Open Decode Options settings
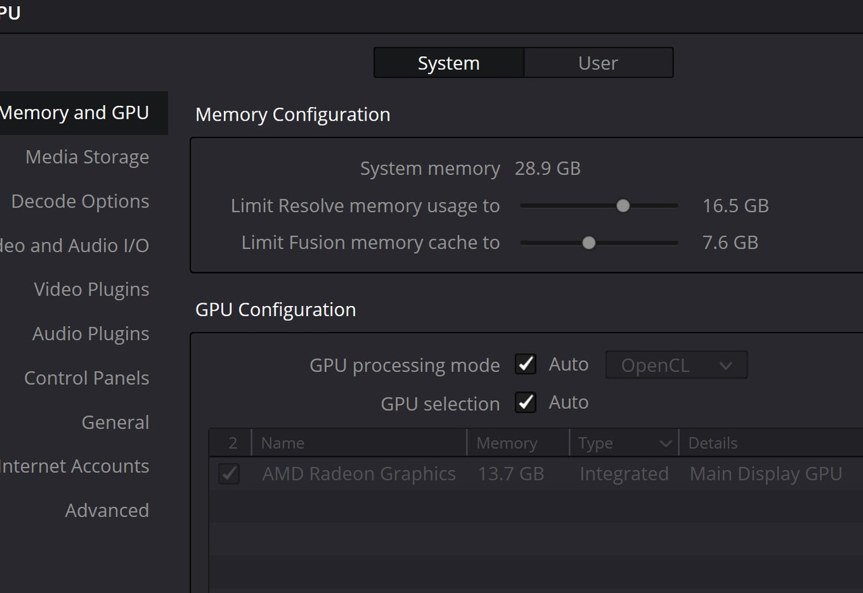863x593 pixels. click(x=80, y=201)
